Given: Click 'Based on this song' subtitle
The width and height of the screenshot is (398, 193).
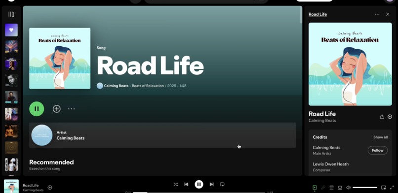Looking at the screenshot, I should [x=44, y=168].
